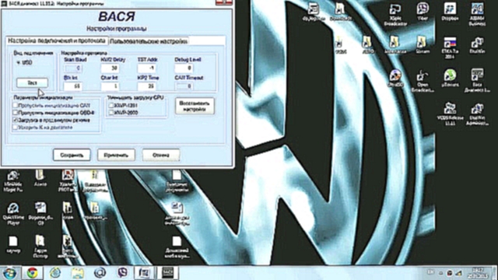Open the UltraISO desktop shortcut
This screenshot has width=498, height=280.
tap(395, 78)
